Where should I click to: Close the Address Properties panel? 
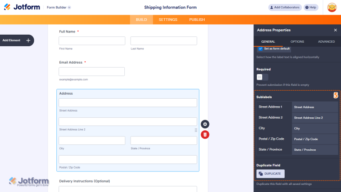pyautogui.click(x=335, y=30)
